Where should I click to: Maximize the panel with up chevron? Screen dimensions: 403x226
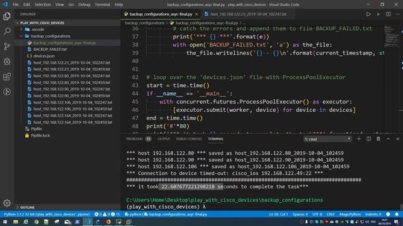point(388,139)
